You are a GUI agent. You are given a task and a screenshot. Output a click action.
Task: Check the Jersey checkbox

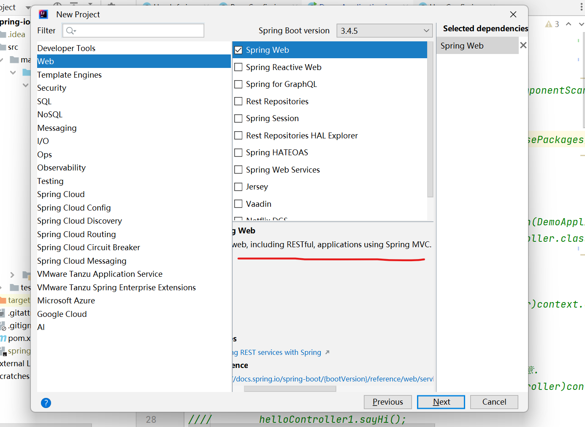(238, 186)
